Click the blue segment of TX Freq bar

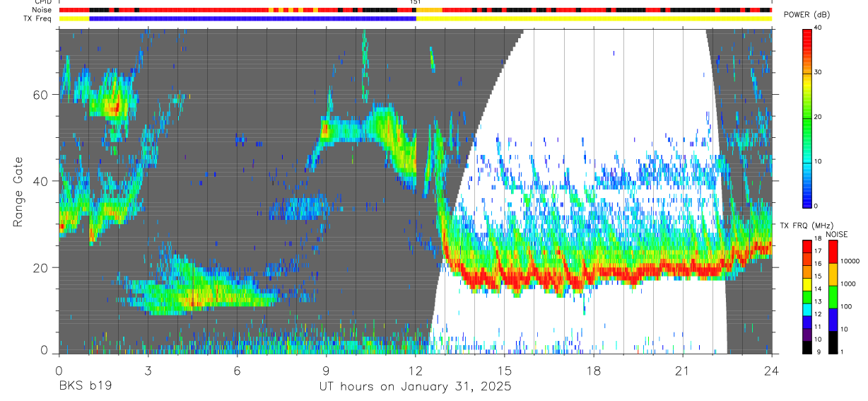click(x=252, y=18)
